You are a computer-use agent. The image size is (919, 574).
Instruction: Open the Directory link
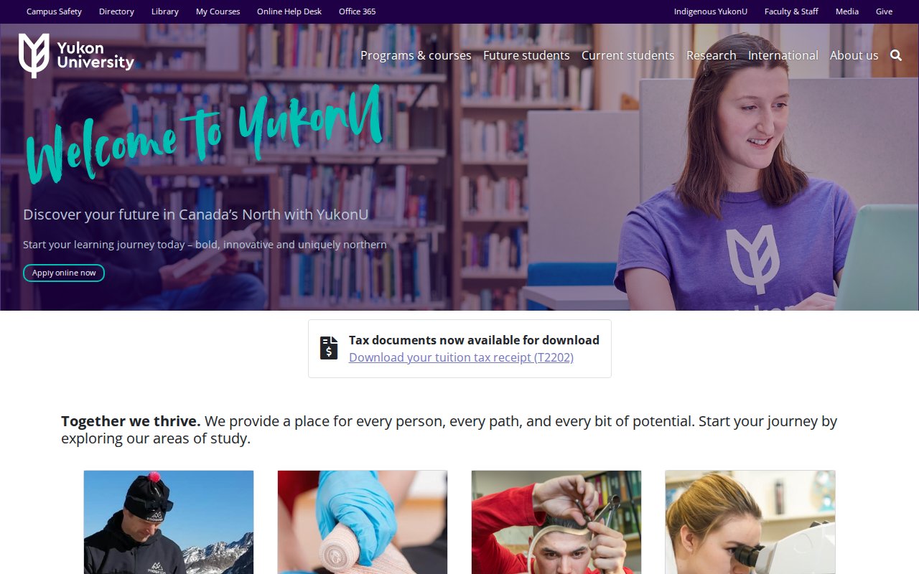[x=116, y=11]
